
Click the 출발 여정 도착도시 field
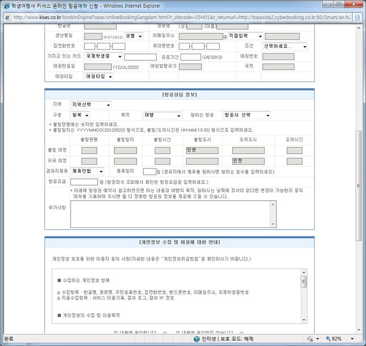[x=248, y=151]
